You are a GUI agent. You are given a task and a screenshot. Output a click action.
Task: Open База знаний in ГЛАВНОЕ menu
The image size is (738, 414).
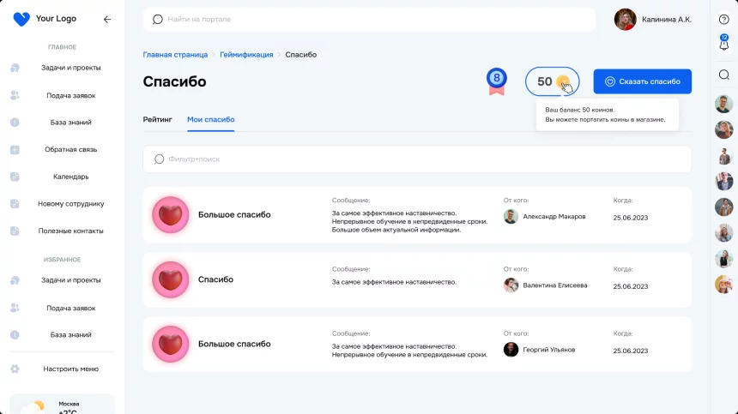(x=70, y=123)
